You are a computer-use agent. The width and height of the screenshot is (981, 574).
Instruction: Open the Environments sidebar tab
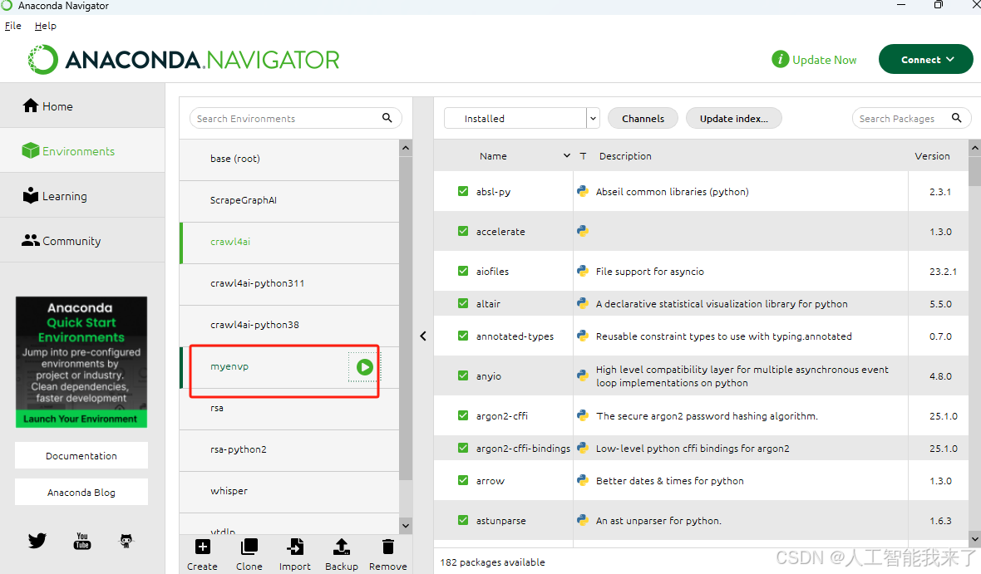[82, 150]
